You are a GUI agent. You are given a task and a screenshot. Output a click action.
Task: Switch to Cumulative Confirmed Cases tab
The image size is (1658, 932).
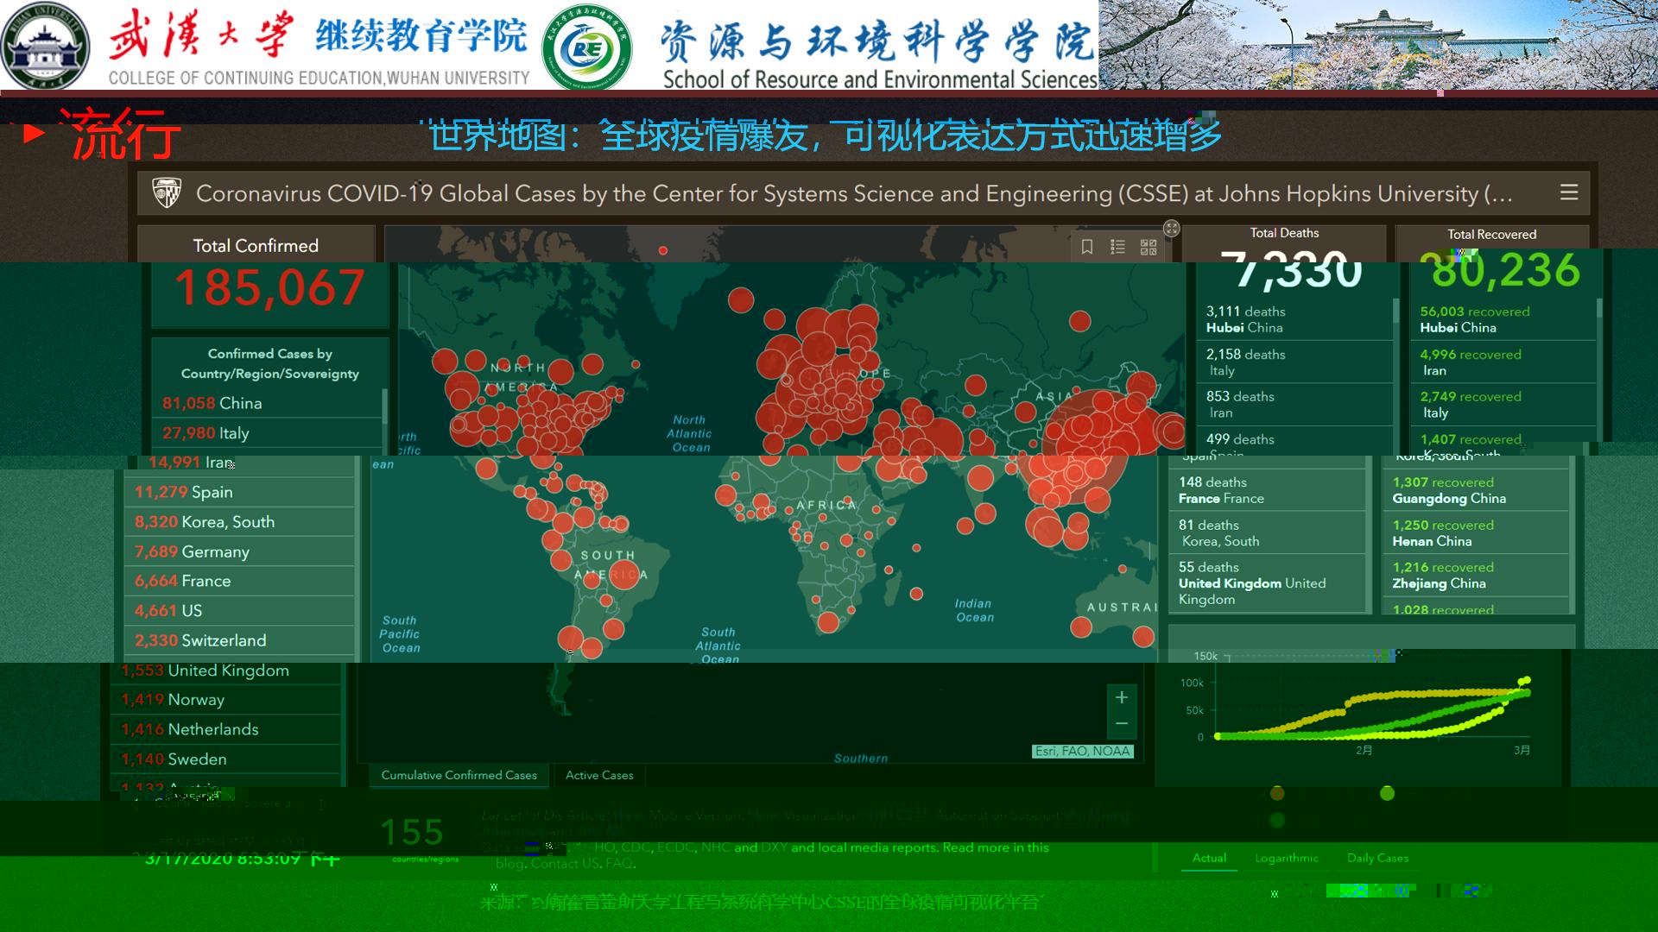click(x=459, y=775)
